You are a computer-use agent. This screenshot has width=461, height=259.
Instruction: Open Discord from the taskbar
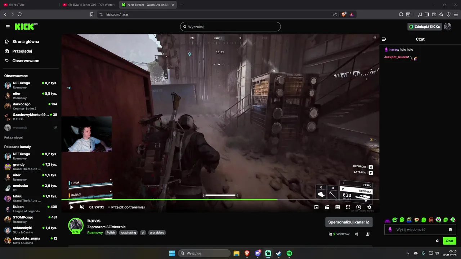(258, 253)
